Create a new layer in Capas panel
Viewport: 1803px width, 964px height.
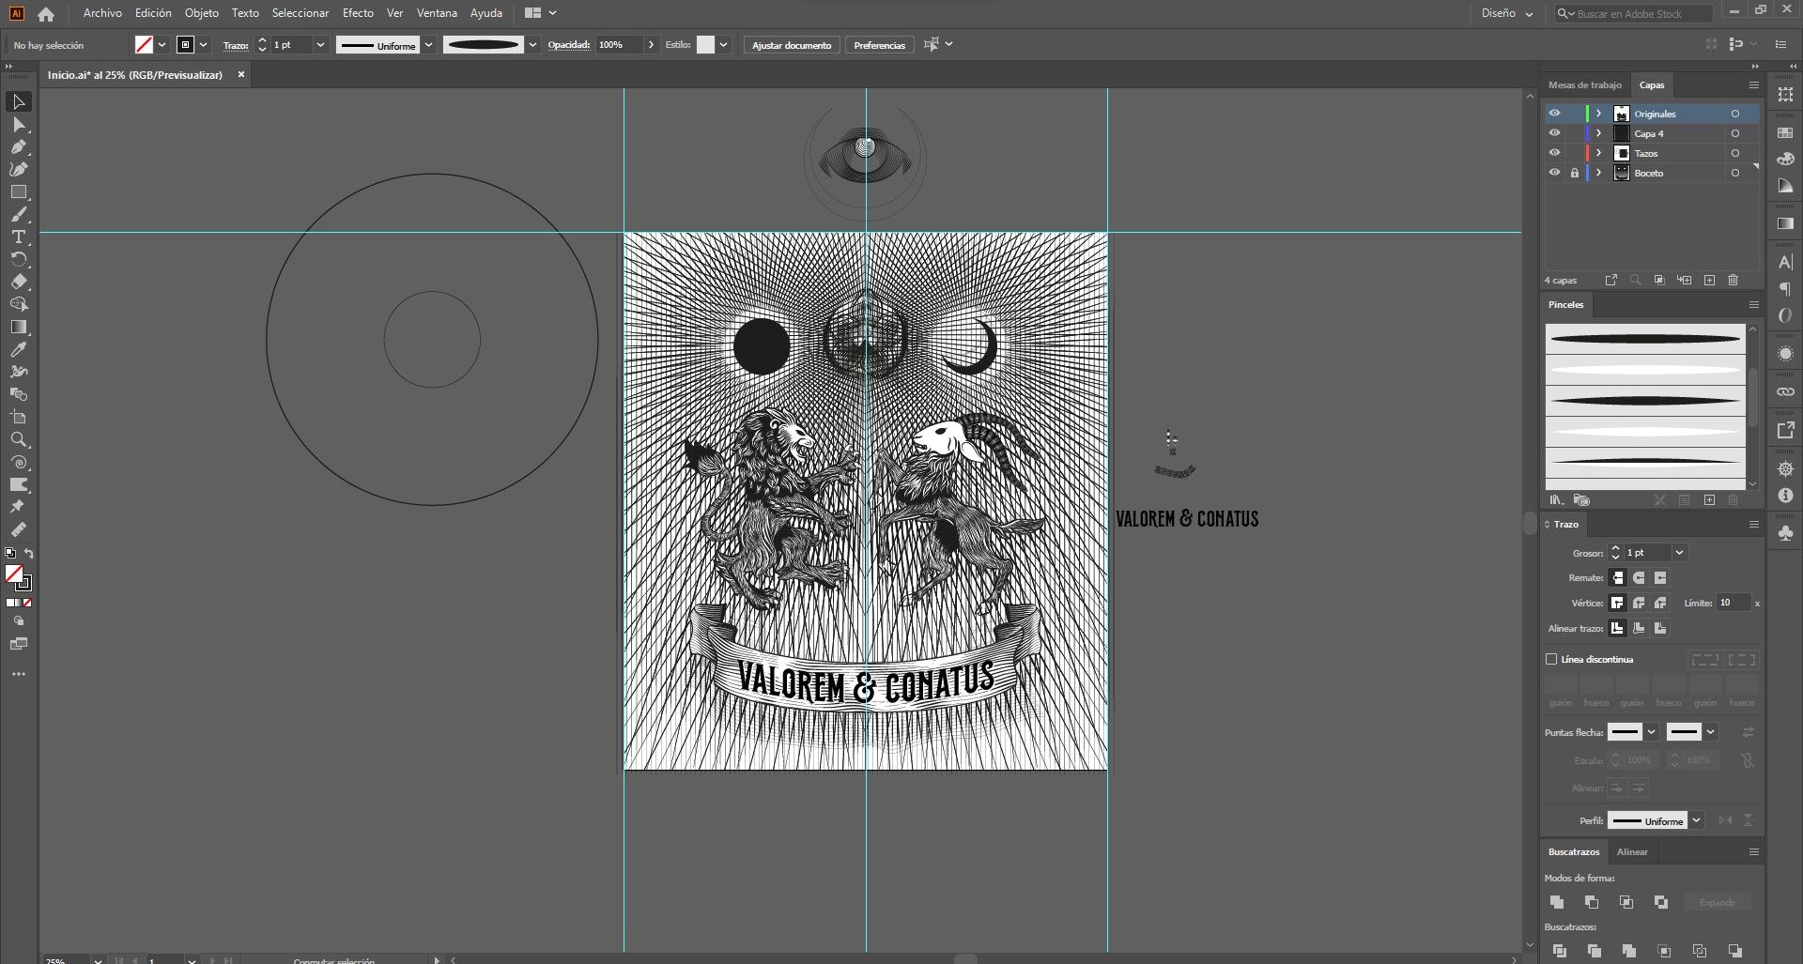pos(1709,280)
